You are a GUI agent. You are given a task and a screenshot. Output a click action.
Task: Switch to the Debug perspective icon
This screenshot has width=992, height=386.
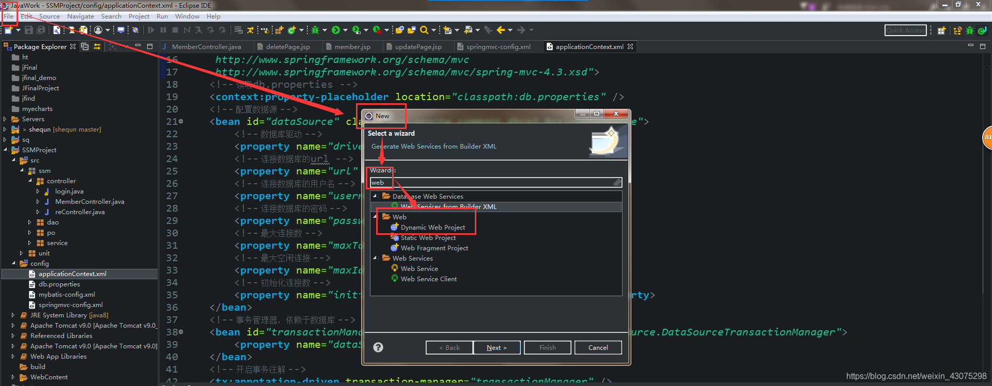coord(970,30)
